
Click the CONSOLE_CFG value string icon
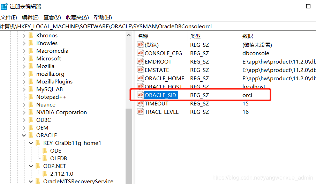click(140, 53)
